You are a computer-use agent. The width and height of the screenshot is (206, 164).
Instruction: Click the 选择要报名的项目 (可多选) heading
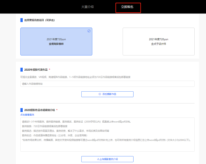[x=39, y=20]
